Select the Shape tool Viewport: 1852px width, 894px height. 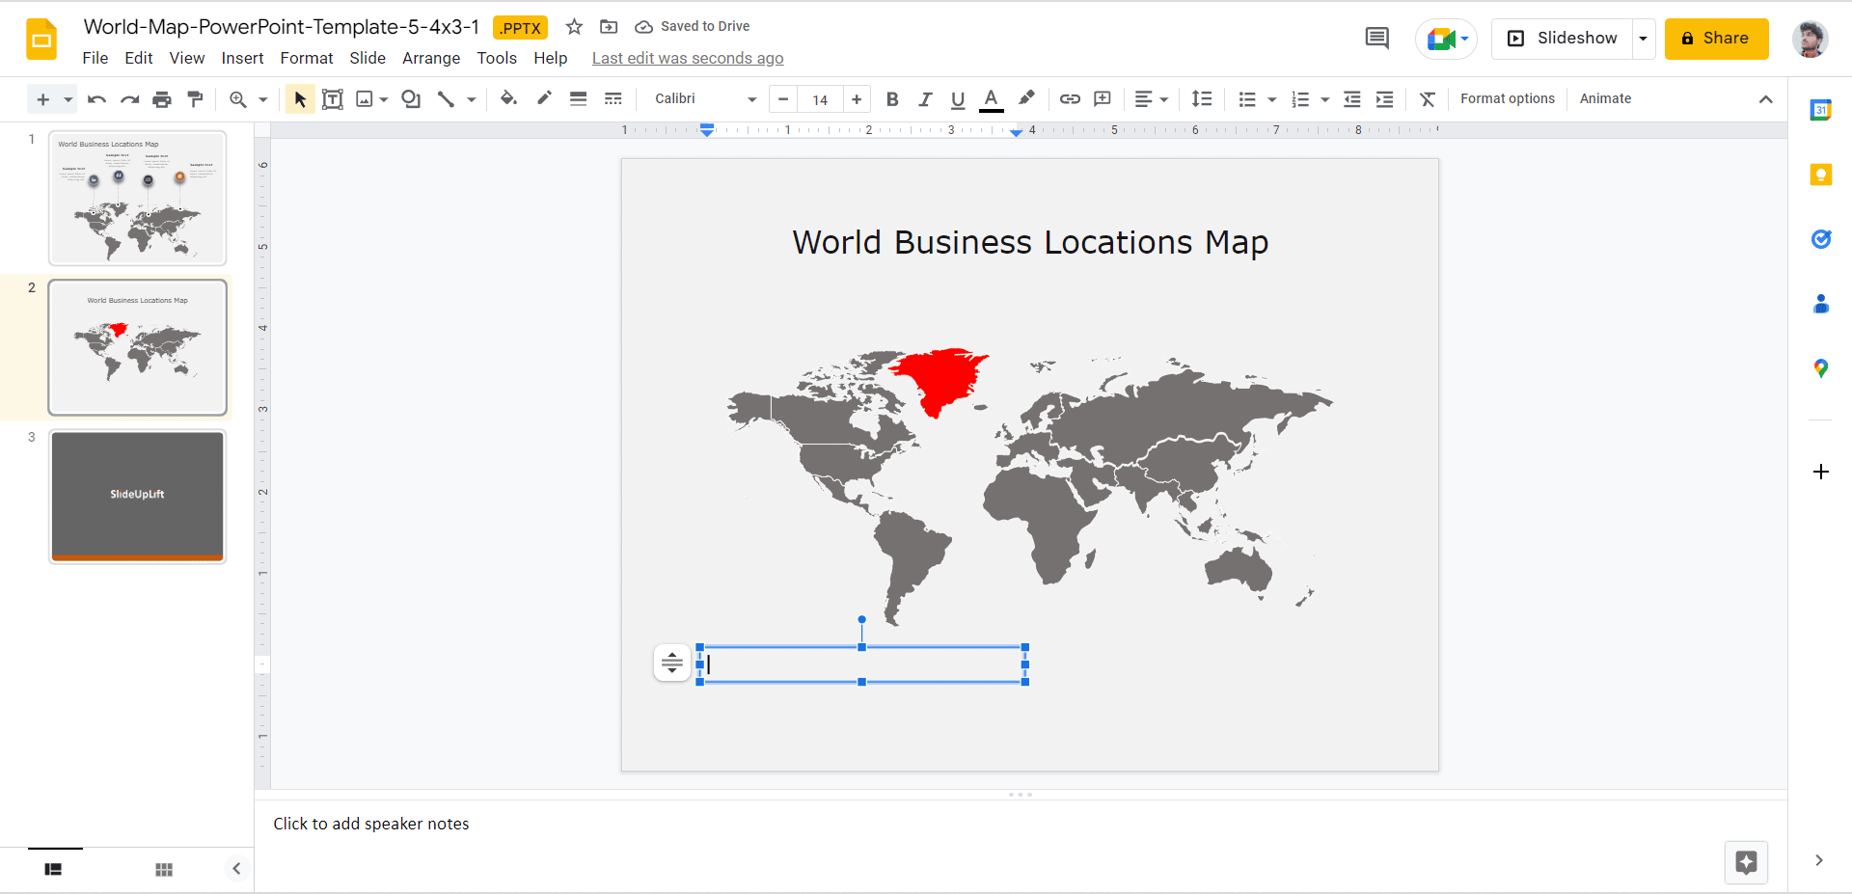(x=411, y=98)
